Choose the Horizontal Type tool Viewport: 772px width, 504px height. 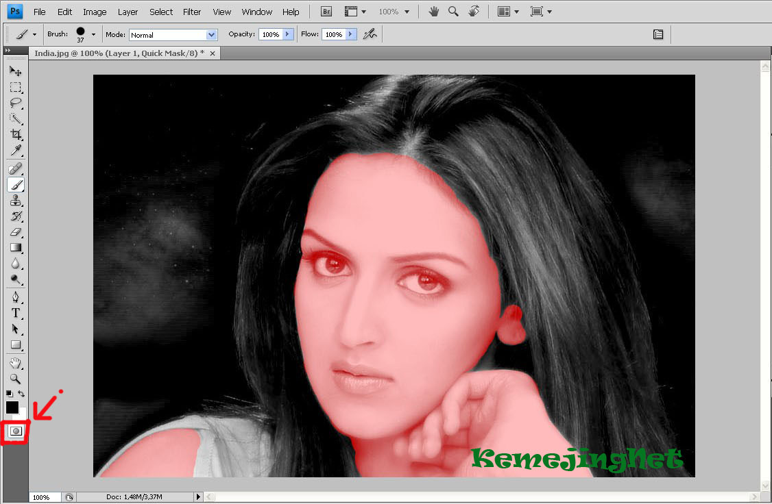pyautogui.click(x=16, y=313)
